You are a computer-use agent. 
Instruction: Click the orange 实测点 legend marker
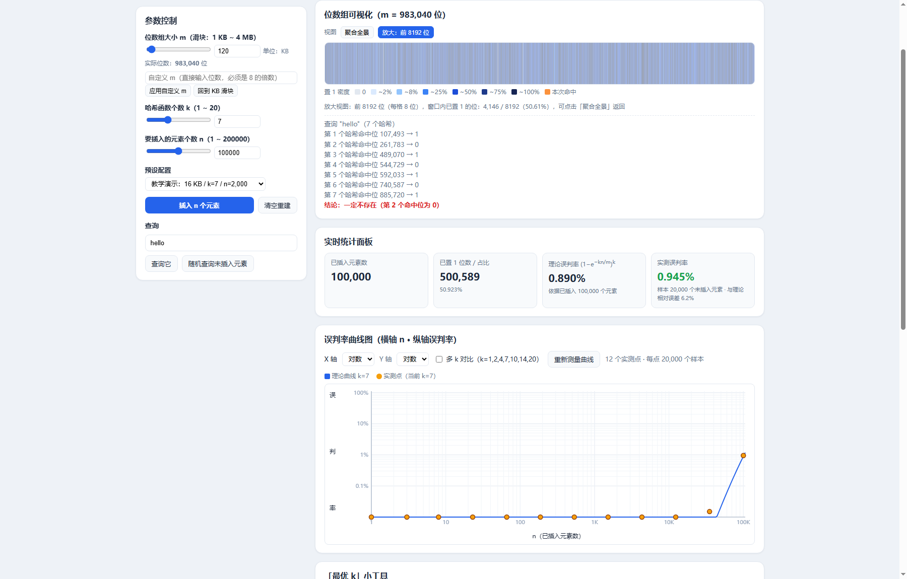point(379,376)
